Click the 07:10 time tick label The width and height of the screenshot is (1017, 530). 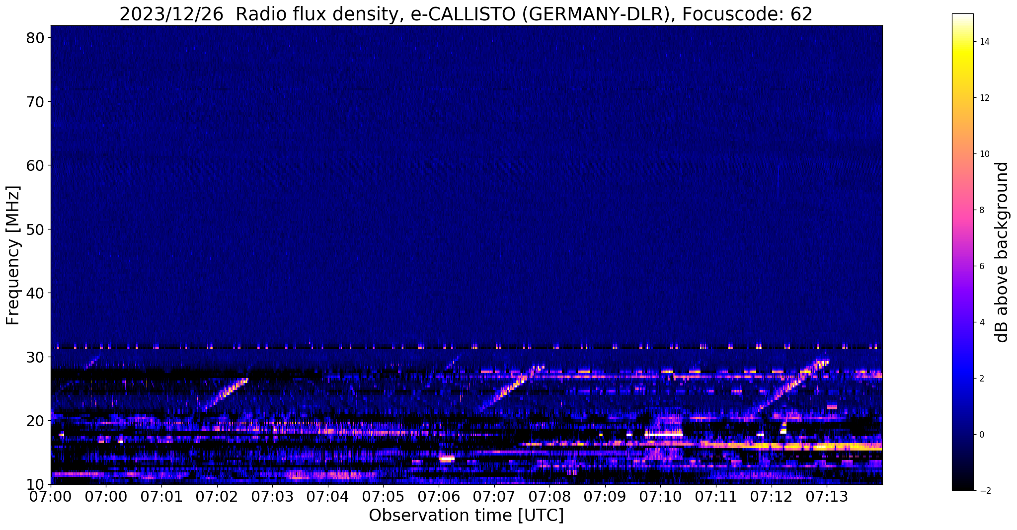(x=661, y=496)
